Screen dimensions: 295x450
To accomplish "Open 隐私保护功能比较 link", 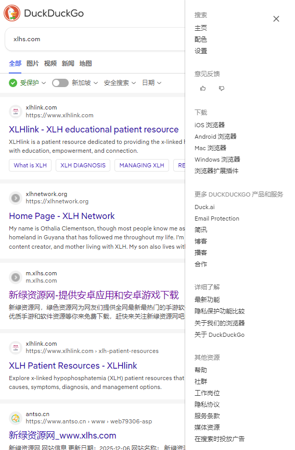I will pos(220,311).
